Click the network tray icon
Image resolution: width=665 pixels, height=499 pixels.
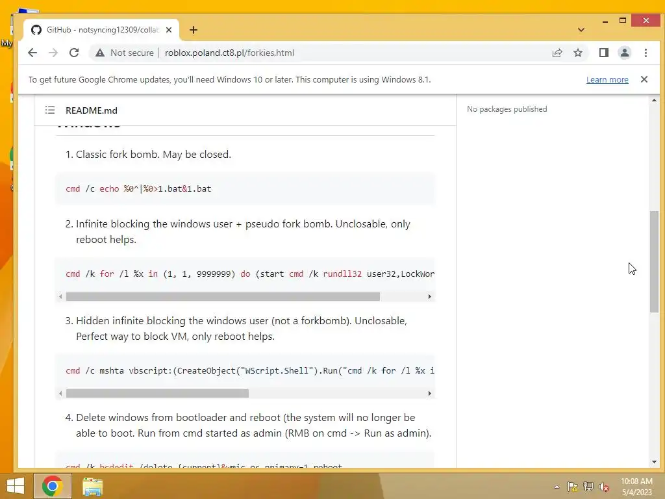point(588,487)
